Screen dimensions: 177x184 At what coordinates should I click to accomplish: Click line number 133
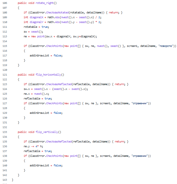(5, 132)
